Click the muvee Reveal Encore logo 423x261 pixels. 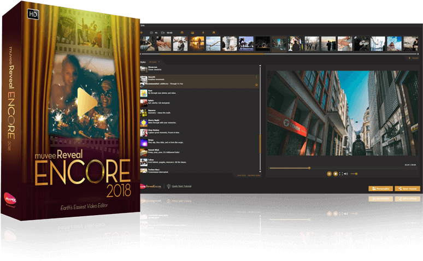151,186
